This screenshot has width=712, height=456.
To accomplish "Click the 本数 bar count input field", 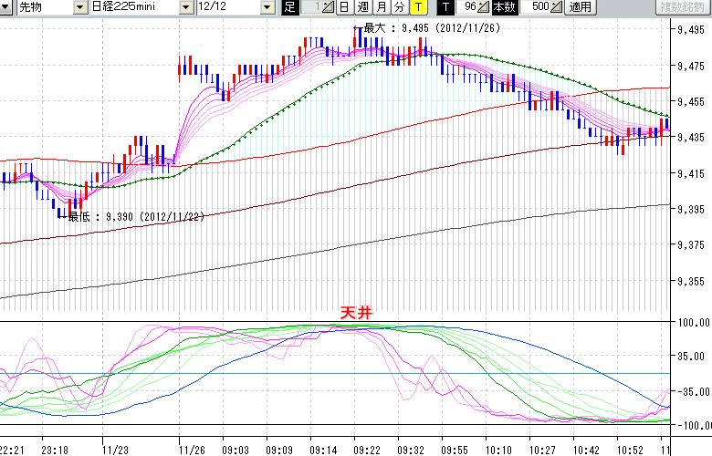I will [x=537, y=7].
